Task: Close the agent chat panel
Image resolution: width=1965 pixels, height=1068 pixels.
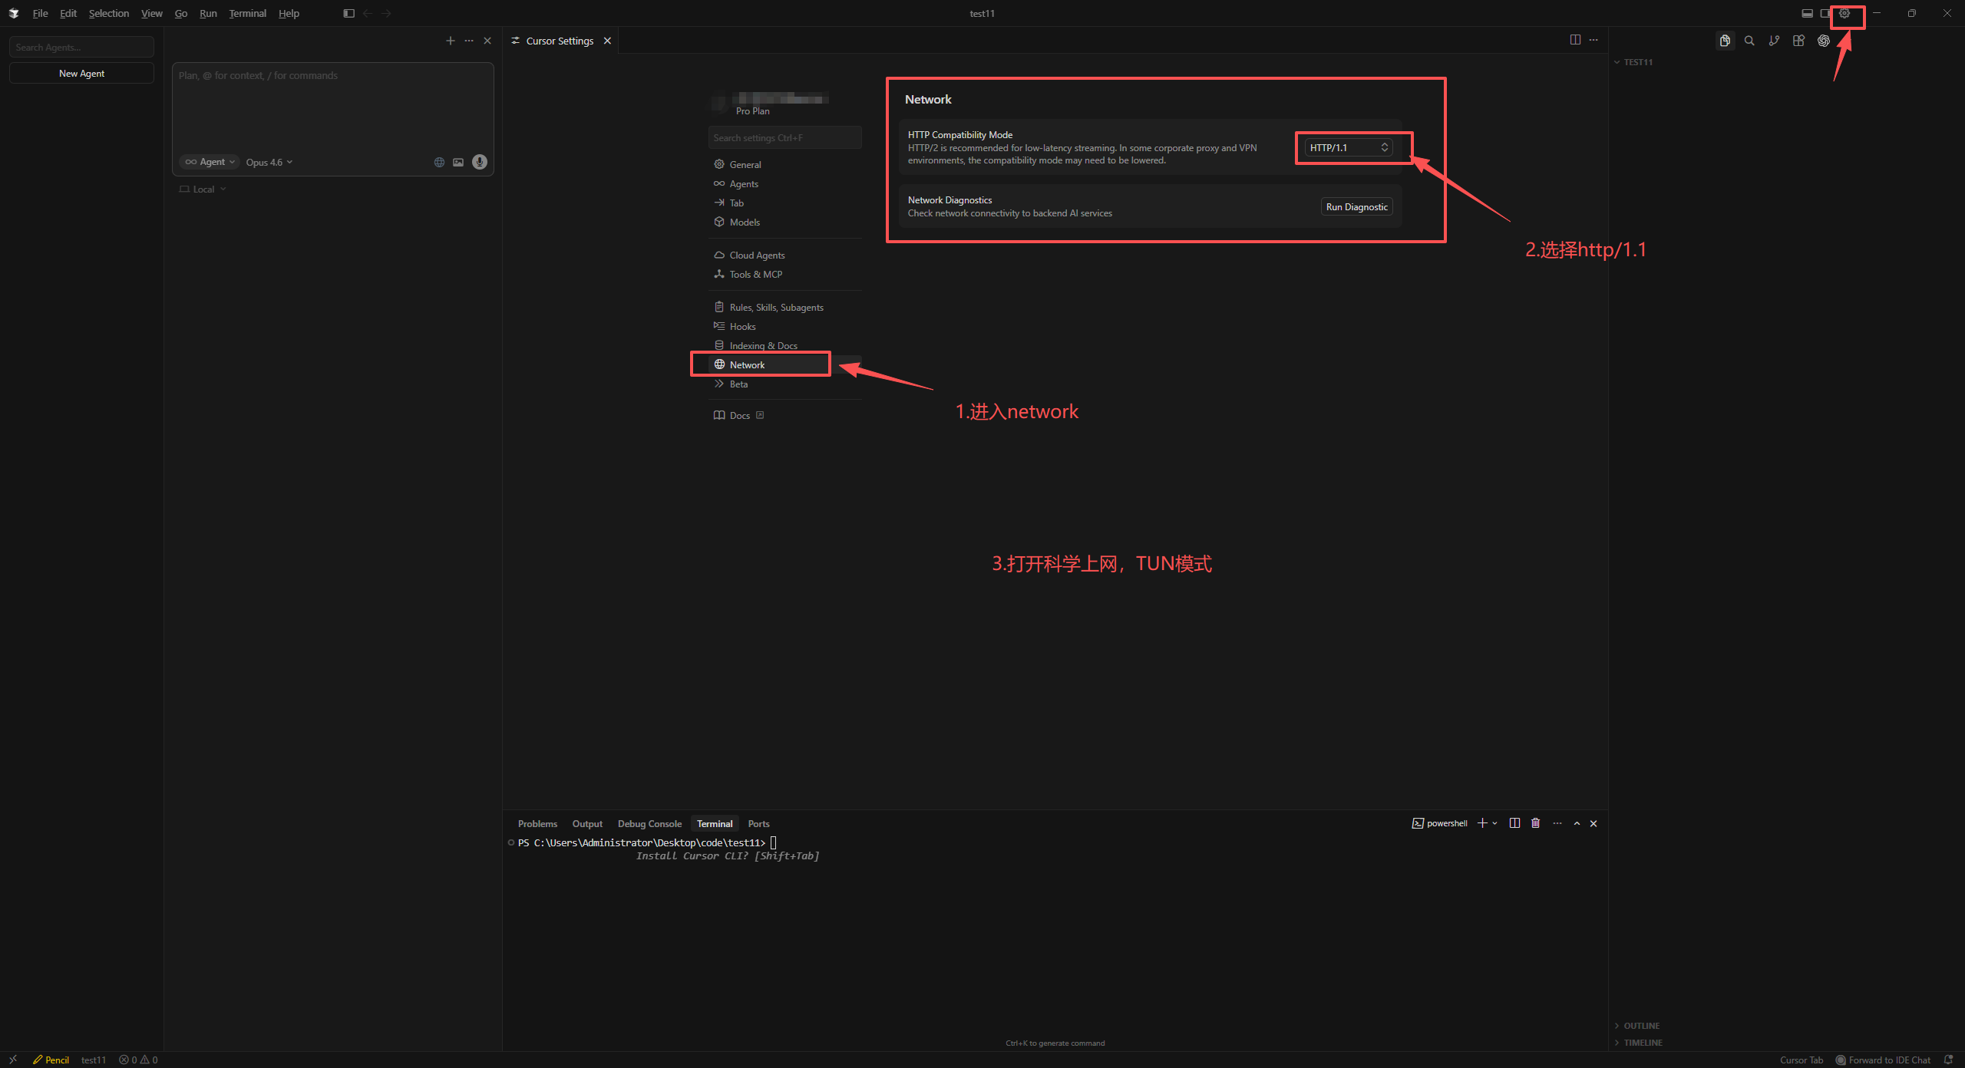Action: [487, 41]
